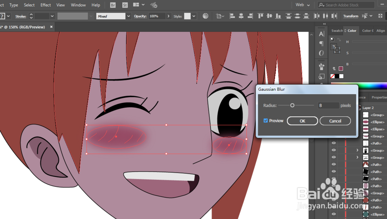Click horizontal distribute center icon

325,16
